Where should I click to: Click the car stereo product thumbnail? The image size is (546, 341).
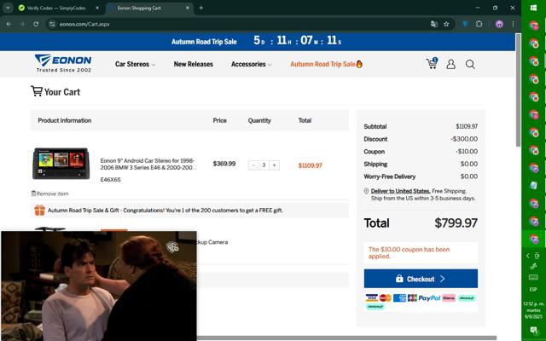(x=61, y=164)
